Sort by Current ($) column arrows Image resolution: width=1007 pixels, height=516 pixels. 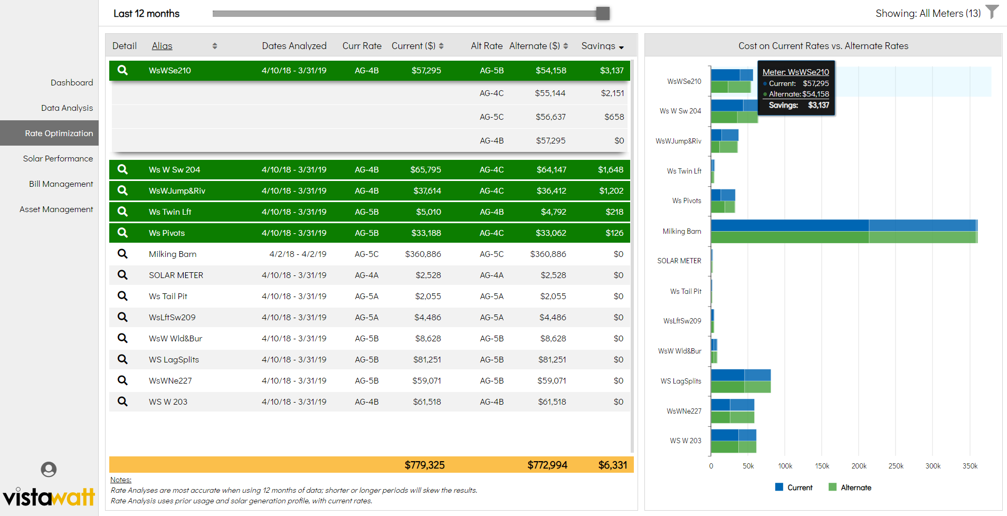point(441,46)
